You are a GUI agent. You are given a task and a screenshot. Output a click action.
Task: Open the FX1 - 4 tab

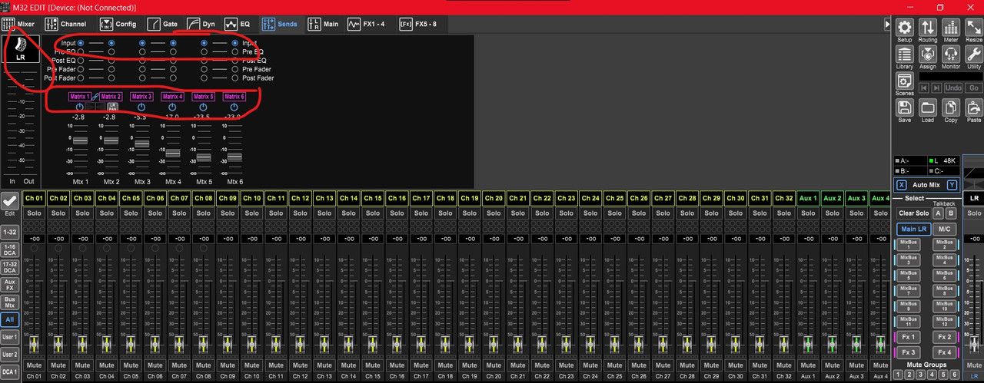point(366,25)
